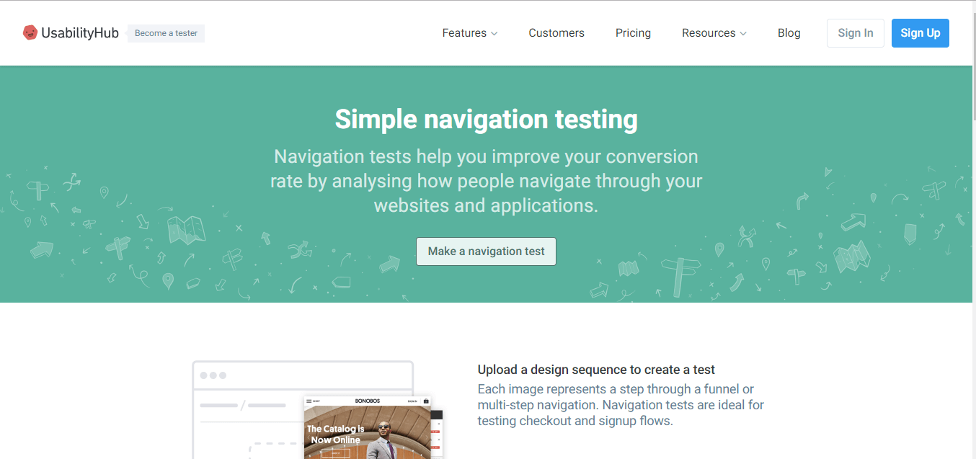Click the Bonobos catalog preview image
Viewport: 976px width, 459px height.
tap(368, 432)
